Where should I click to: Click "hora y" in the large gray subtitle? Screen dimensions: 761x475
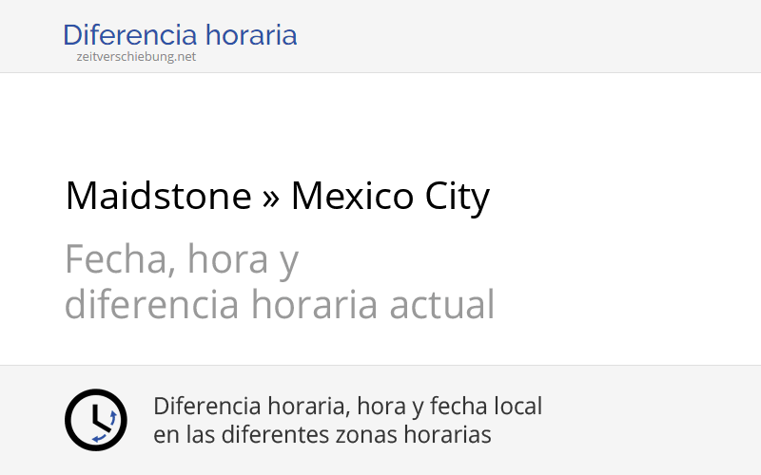click(x=244, y=258)
